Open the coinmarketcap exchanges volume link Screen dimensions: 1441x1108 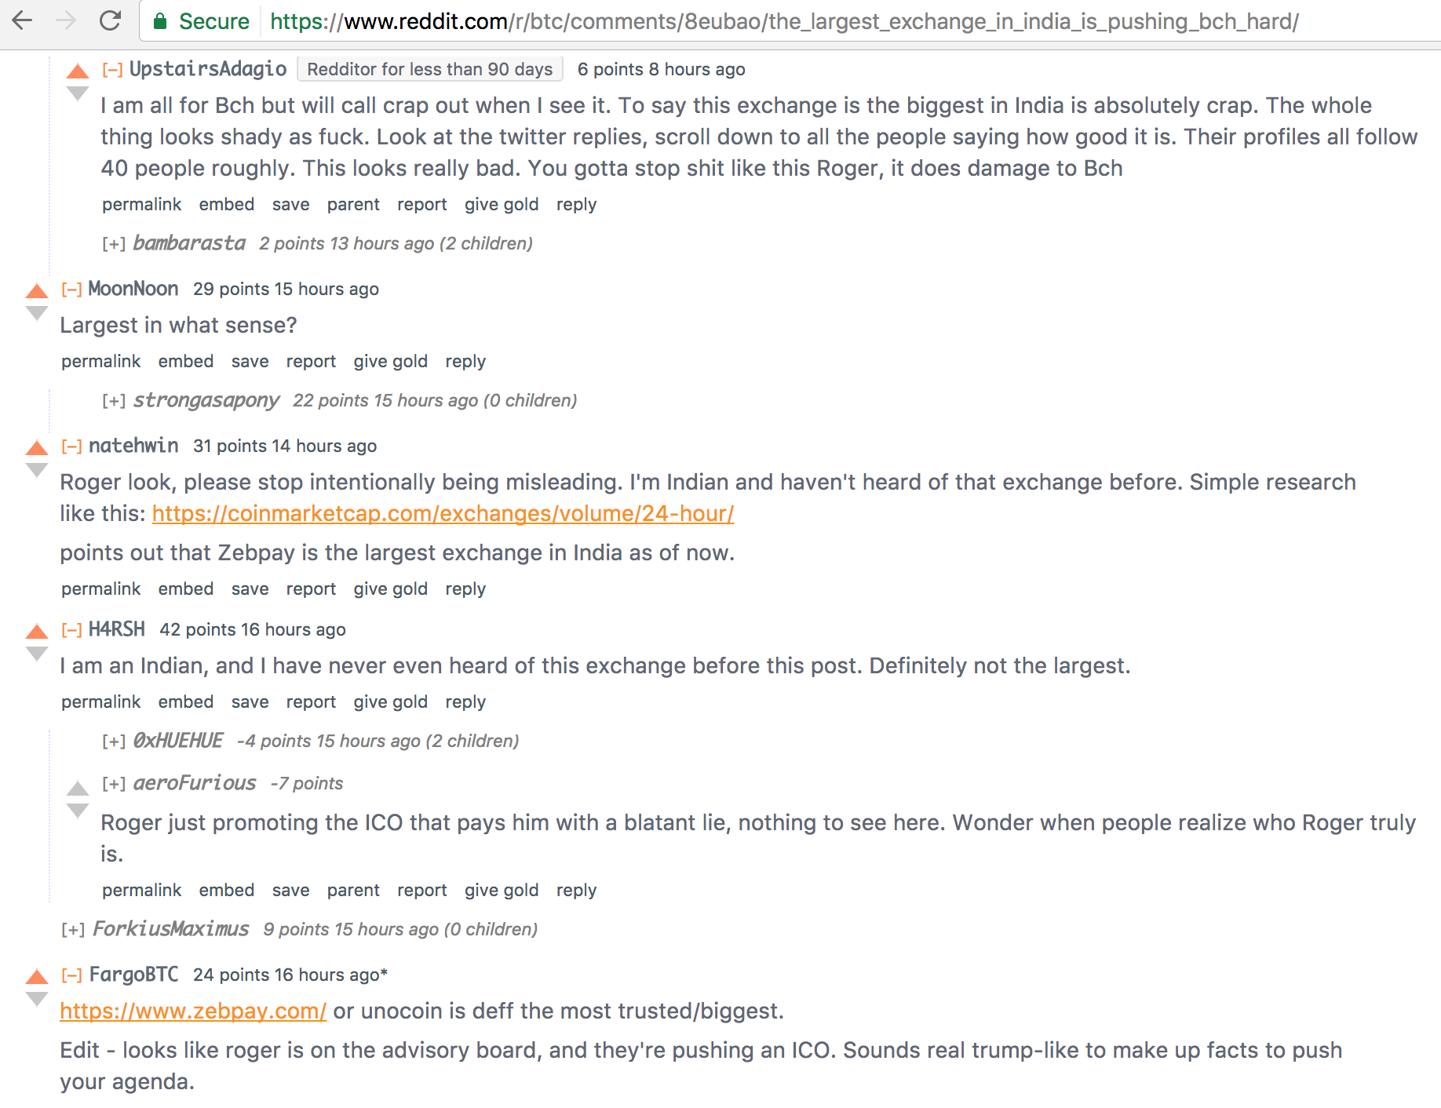pos(443,513)
